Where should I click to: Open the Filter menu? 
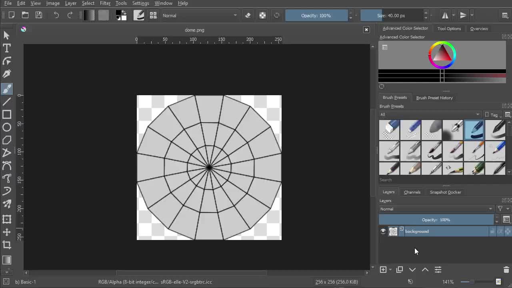click(x=105, y=3)
